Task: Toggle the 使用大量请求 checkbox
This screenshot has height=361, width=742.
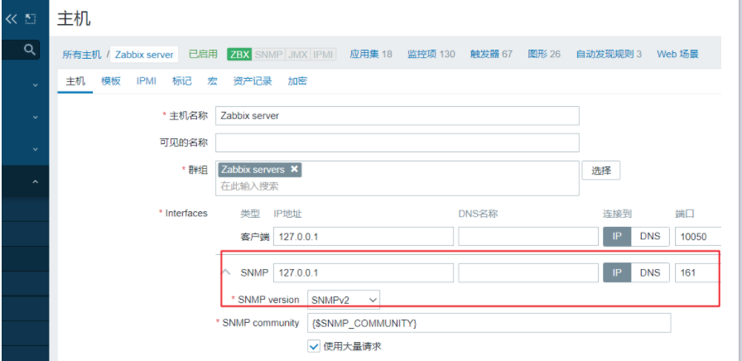Action: coord(314,346)
